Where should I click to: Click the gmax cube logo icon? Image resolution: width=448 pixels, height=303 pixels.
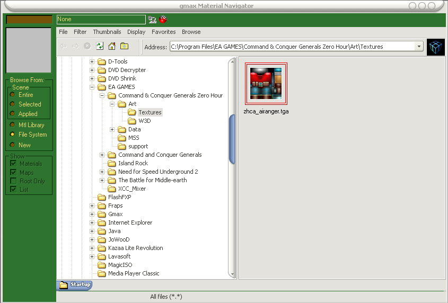[x=436, y=47]
